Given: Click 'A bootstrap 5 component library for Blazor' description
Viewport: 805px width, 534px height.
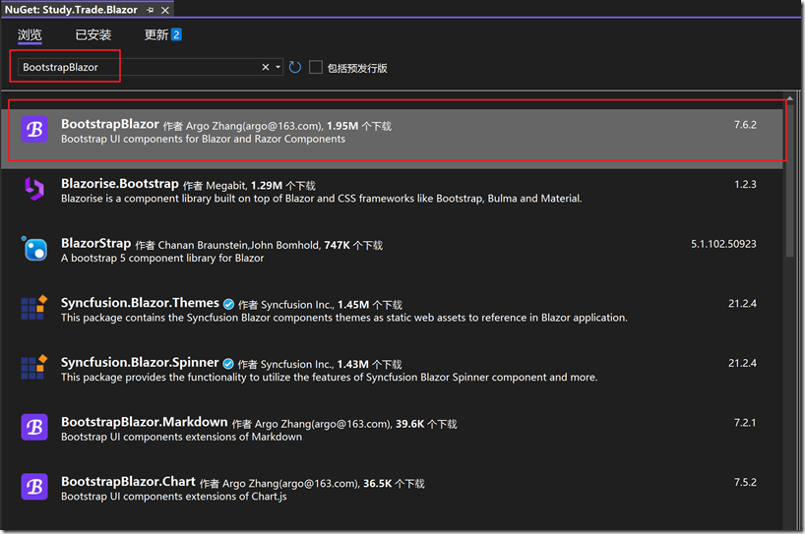Looking at the screenshot, I should pyautogui.click(x=162, y=258).
